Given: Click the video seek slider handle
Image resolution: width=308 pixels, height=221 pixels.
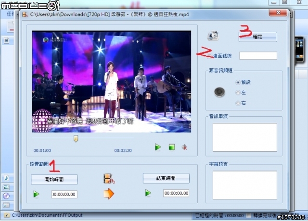Looking at the screenshot, I should 76,138.
